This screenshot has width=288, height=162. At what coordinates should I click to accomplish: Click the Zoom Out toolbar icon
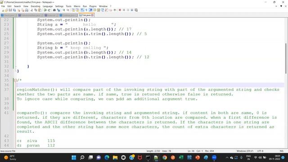68,10
